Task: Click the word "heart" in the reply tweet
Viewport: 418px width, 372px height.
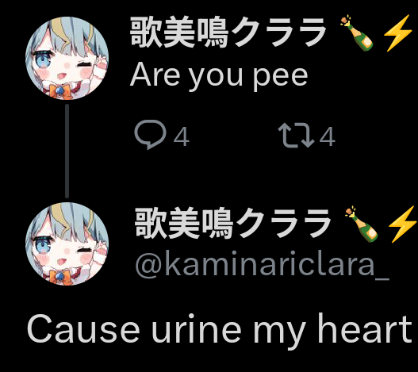Action: pyautogui.click(x=365, y=329)
